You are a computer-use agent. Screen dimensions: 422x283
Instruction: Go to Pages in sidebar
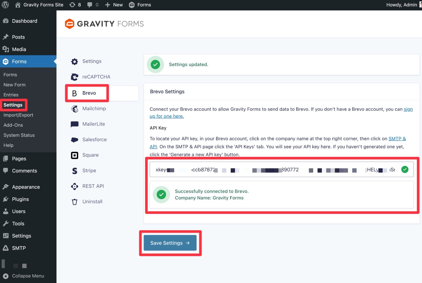(28, 159)
